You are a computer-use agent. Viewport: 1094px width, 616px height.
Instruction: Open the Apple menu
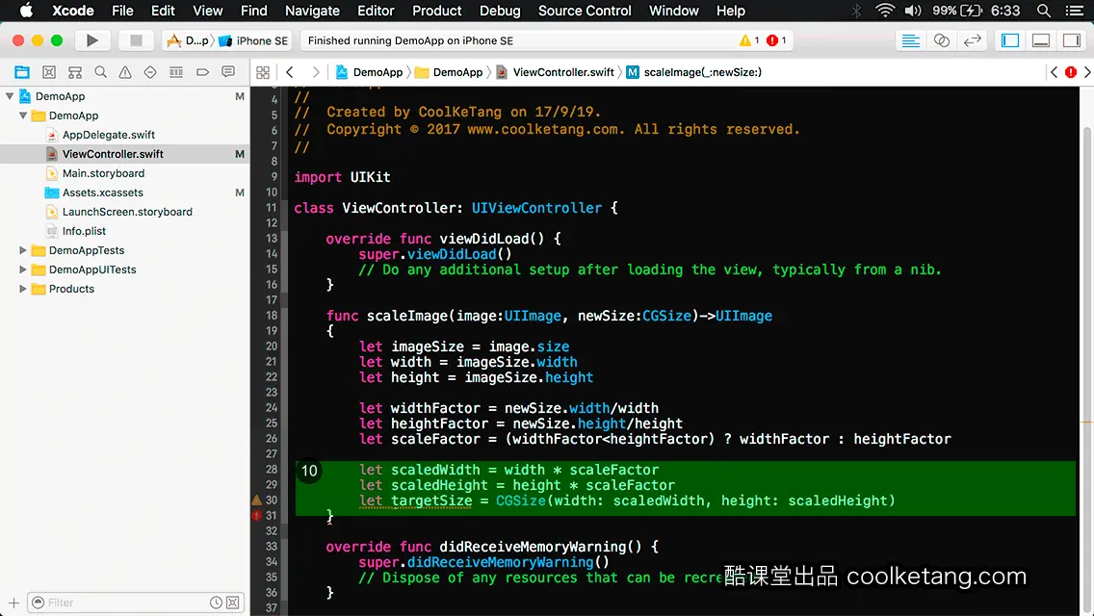26,11
